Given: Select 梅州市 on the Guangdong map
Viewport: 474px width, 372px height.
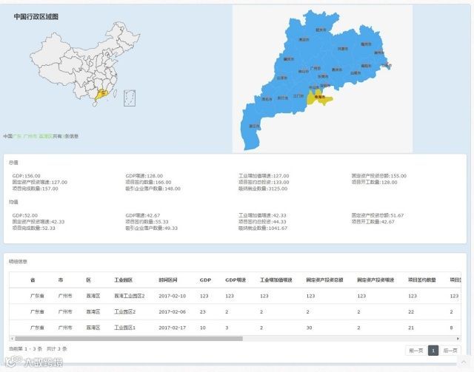Looking at the screenshot, I should [x=366, y=44].
